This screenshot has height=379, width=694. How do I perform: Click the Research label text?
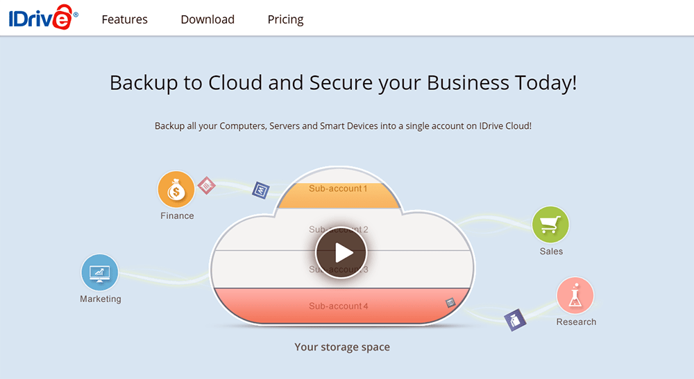[576, 322]
